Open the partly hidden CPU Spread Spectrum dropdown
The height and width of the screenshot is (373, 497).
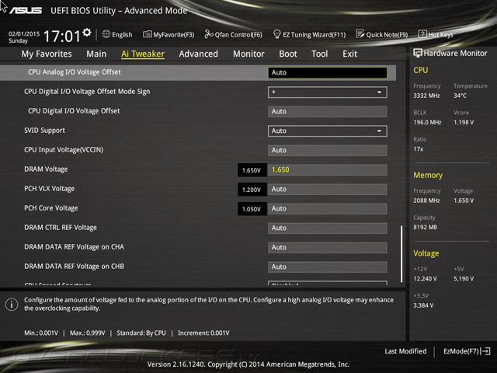pyautogui.click(x=328, y=283)
